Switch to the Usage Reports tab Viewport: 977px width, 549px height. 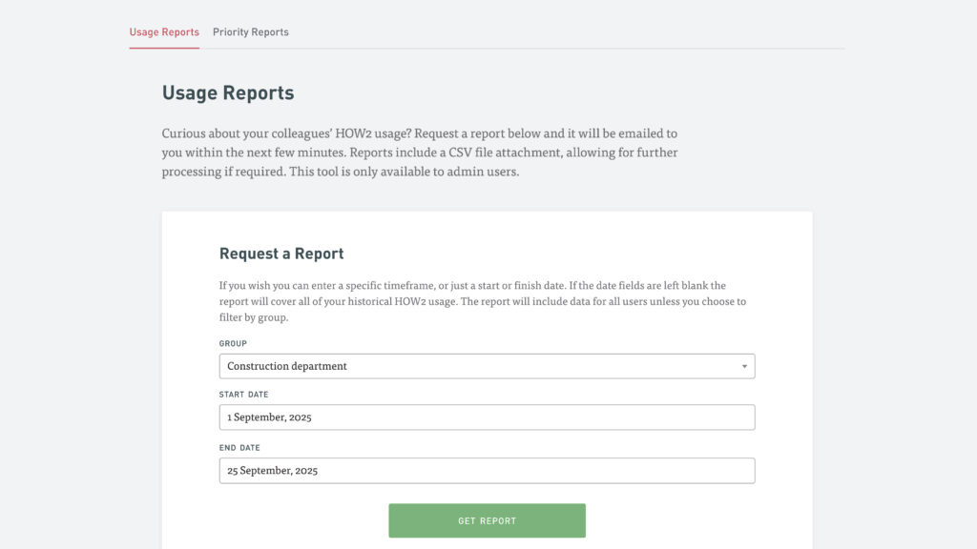pos(164,31)
